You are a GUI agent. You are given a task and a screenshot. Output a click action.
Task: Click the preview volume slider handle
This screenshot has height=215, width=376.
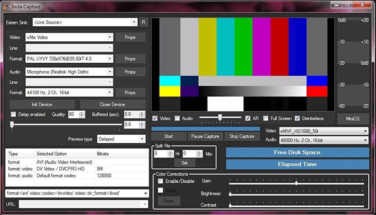pos(220,117)
